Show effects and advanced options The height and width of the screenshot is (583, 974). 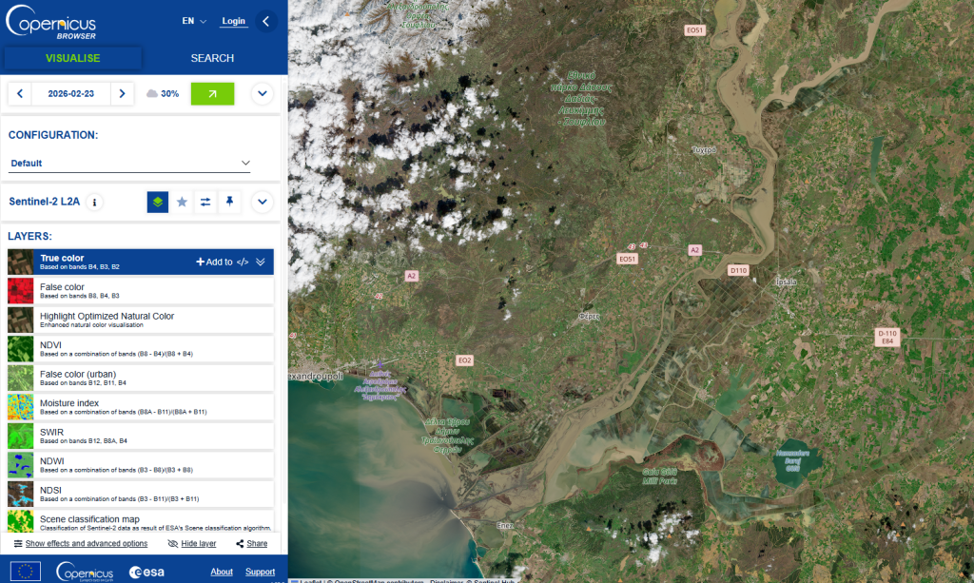(x=81, y=543)
